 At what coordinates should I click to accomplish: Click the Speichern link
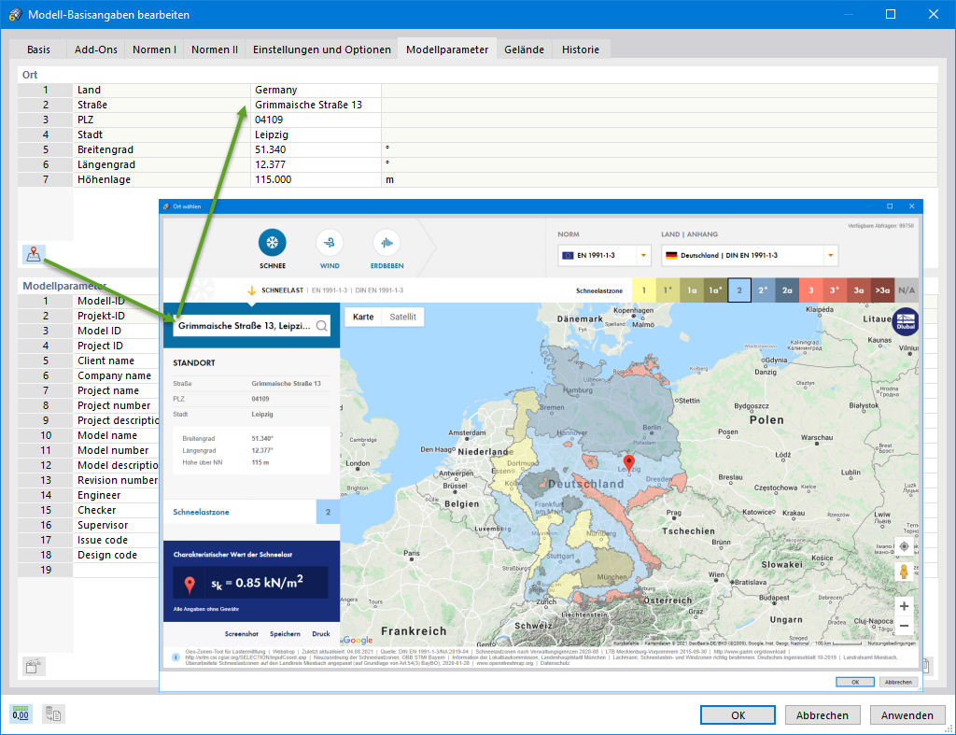coord(285,634)
